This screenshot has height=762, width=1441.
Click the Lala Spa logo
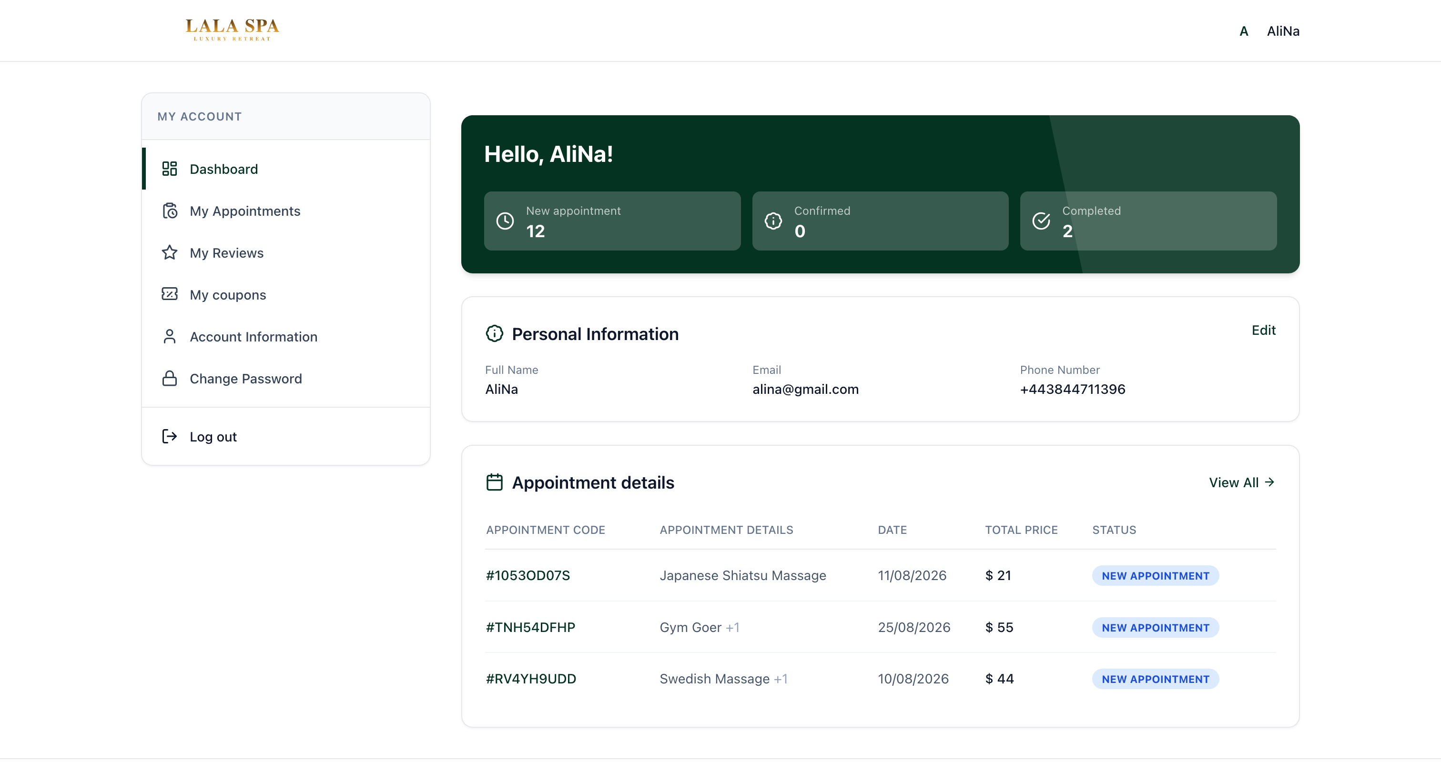pyautogui.click(x=232, y=30)
